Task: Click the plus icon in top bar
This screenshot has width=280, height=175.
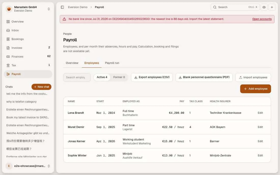Action: [x=272, y=7]
